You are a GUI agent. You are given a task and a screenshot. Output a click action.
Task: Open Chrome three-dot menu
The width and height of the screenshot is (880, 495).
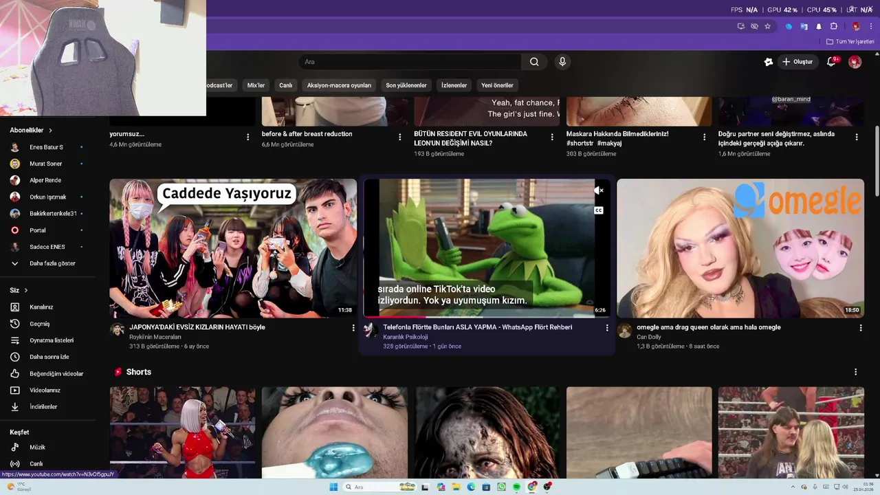(x=870, y=26)
